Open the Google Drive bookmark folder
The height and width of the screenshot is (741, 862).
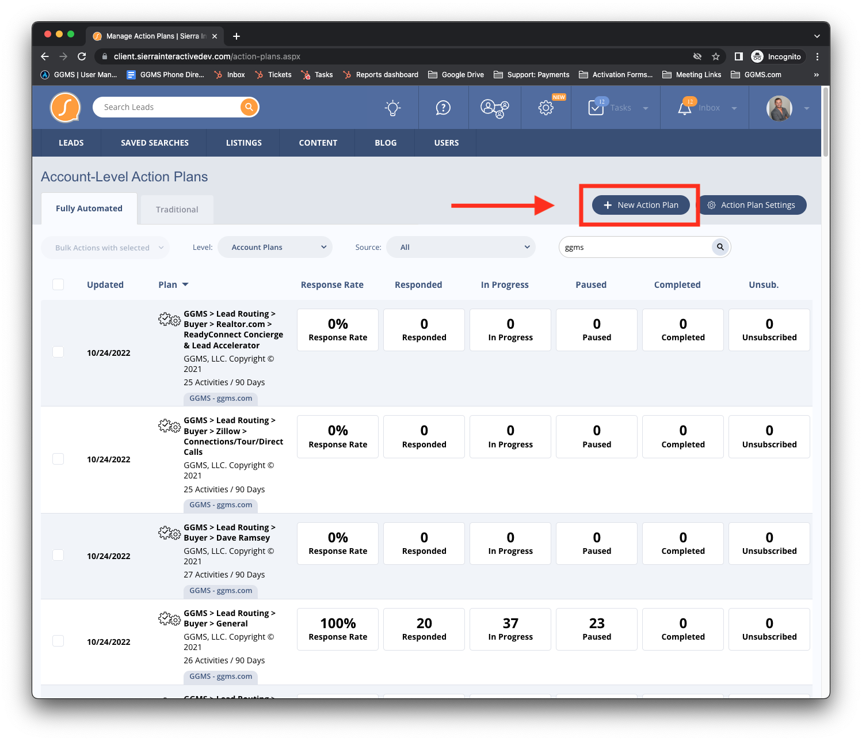(456, 75)
